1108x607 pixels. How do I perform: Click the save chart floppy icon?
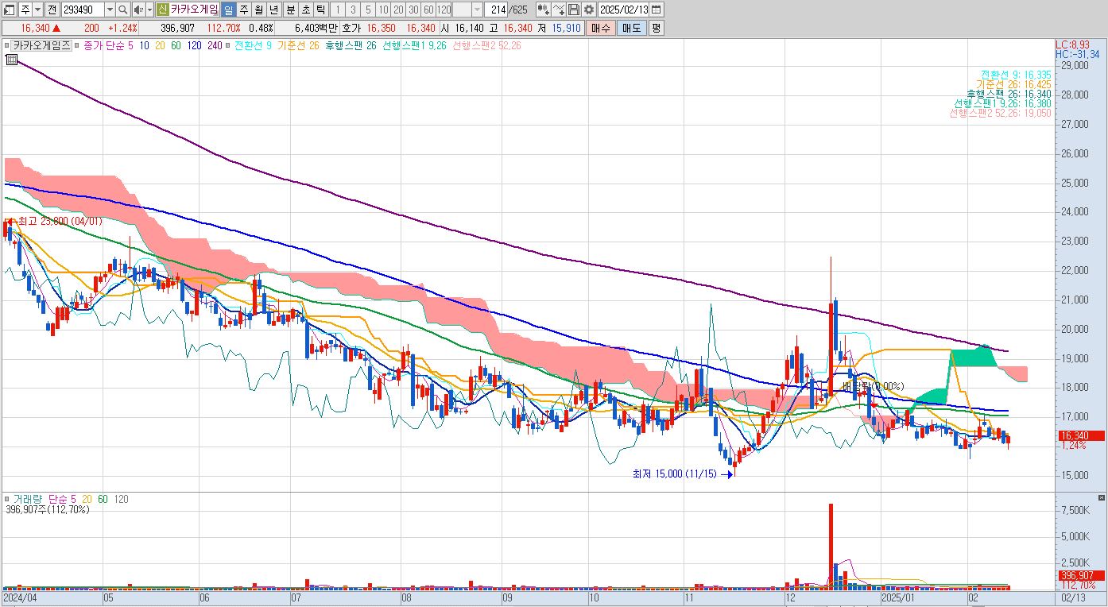(x=573, y=10)
